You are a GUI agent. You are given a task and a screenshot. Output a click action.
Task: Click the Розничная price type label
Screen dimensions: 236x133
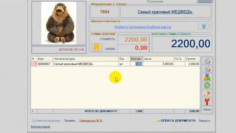(x=155, y=1)
